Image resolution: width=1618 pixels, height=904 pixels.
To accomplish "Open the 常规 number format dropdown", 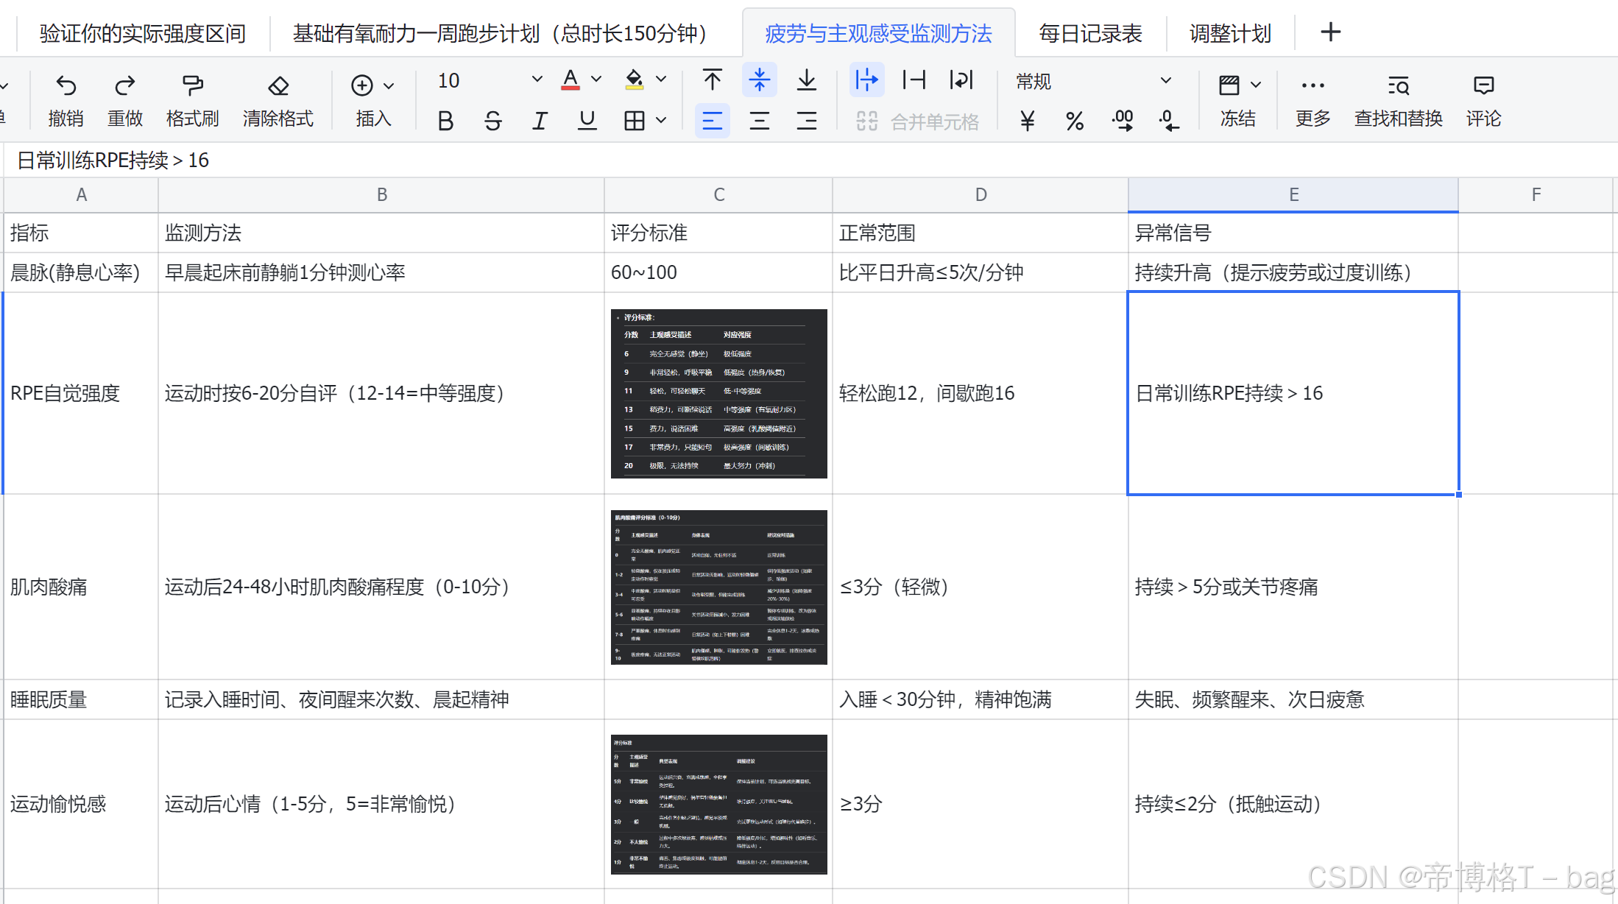I will (x=1165, y=80).
